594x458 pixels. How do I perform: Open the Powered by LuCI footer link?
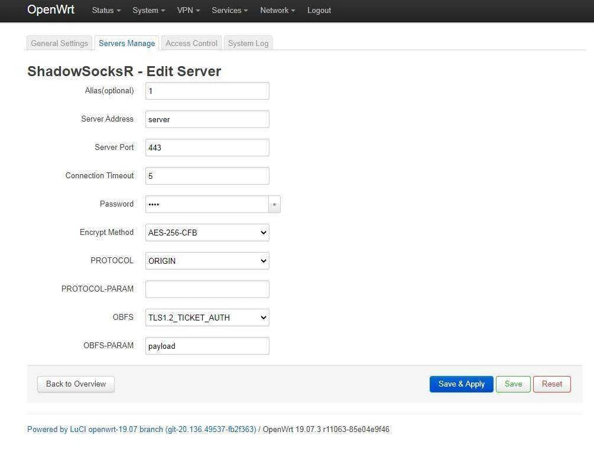[142, 429]
